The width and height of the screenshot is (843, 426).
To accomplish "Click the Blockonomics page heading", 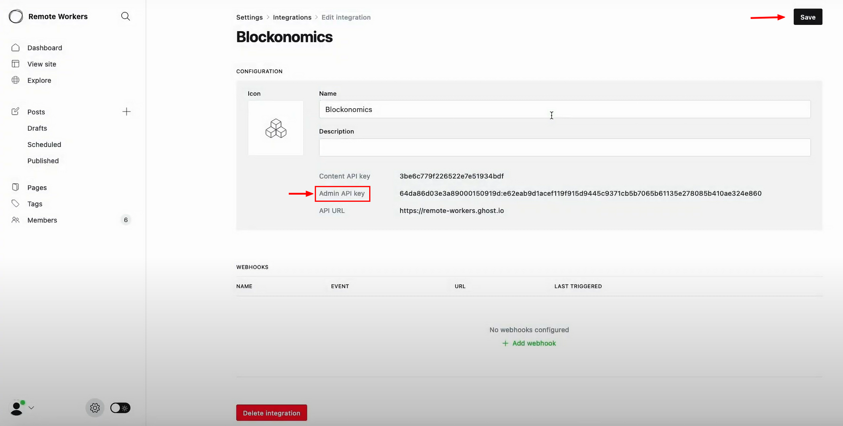I will pyautogui.click(x=285, y=37).
